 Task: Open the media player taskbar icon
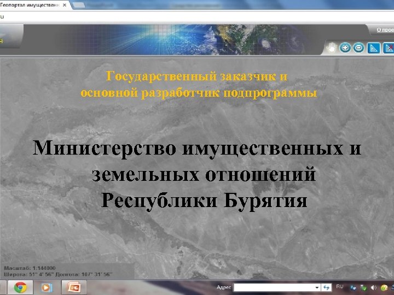[47, 287]
